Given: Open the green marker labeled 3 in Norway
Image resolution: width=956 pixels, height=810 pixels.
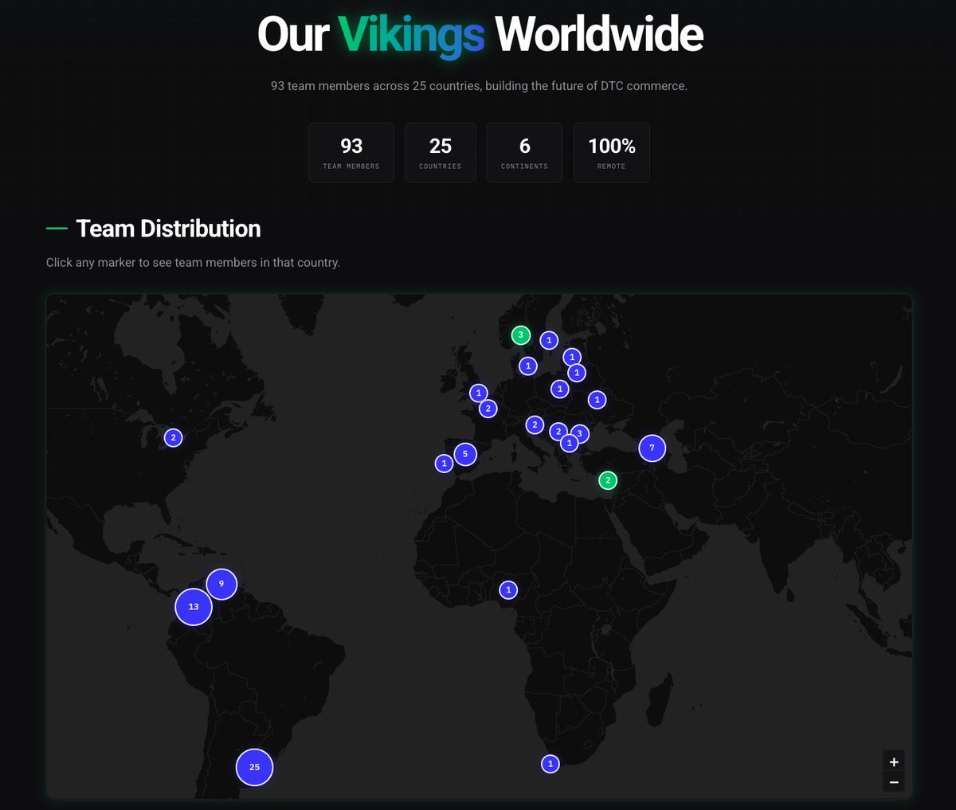Looking at the screenshot, I should point(520,335).
